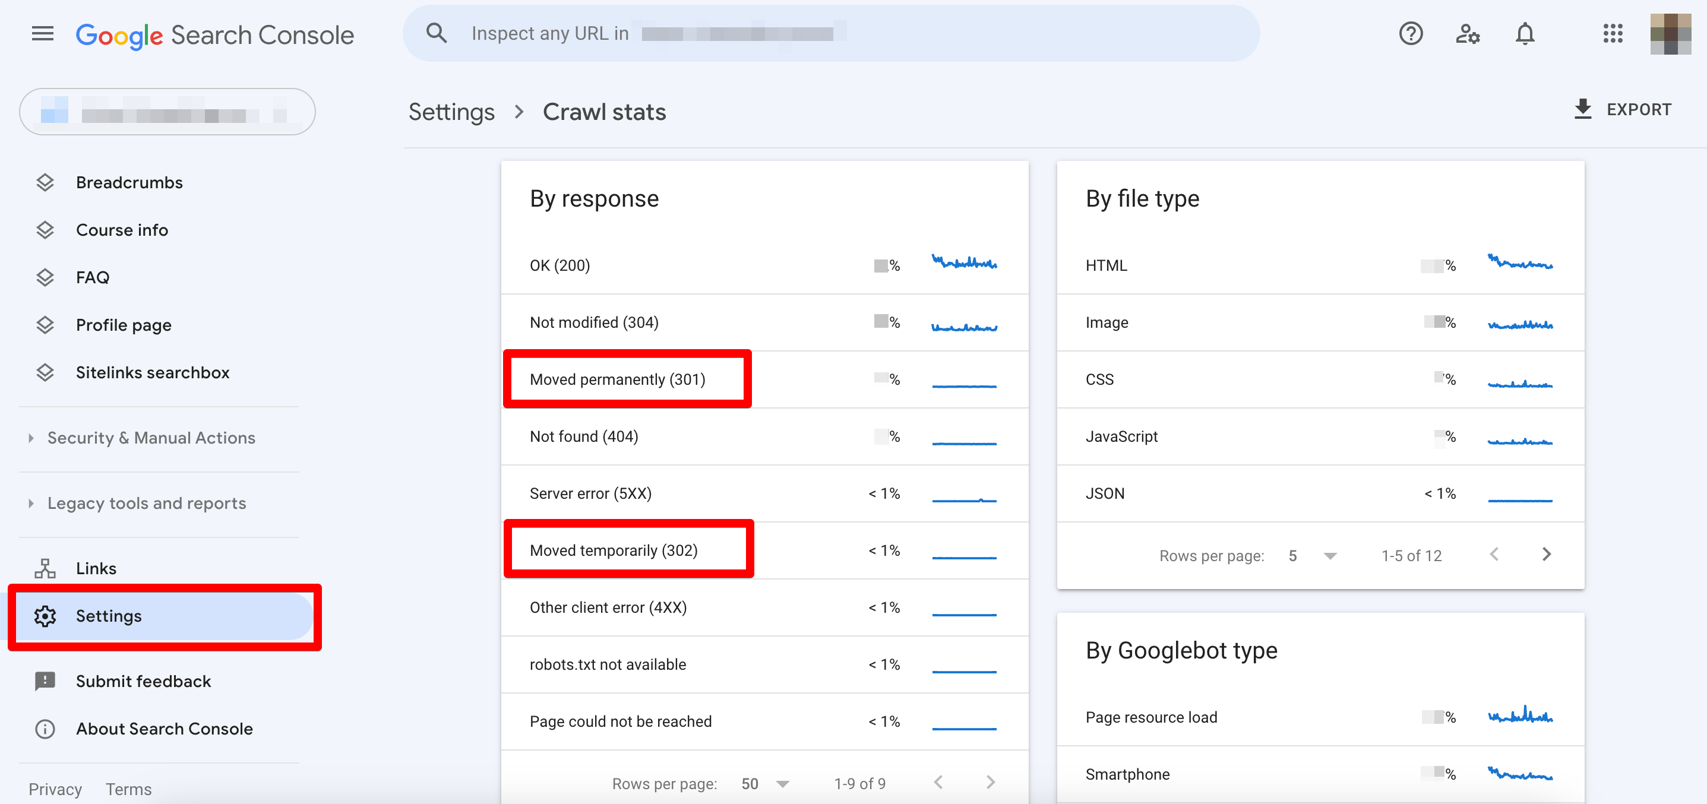Open the notifications bell
The width and height of the screenshot is (1707, 804).
tap(1524, 34)
